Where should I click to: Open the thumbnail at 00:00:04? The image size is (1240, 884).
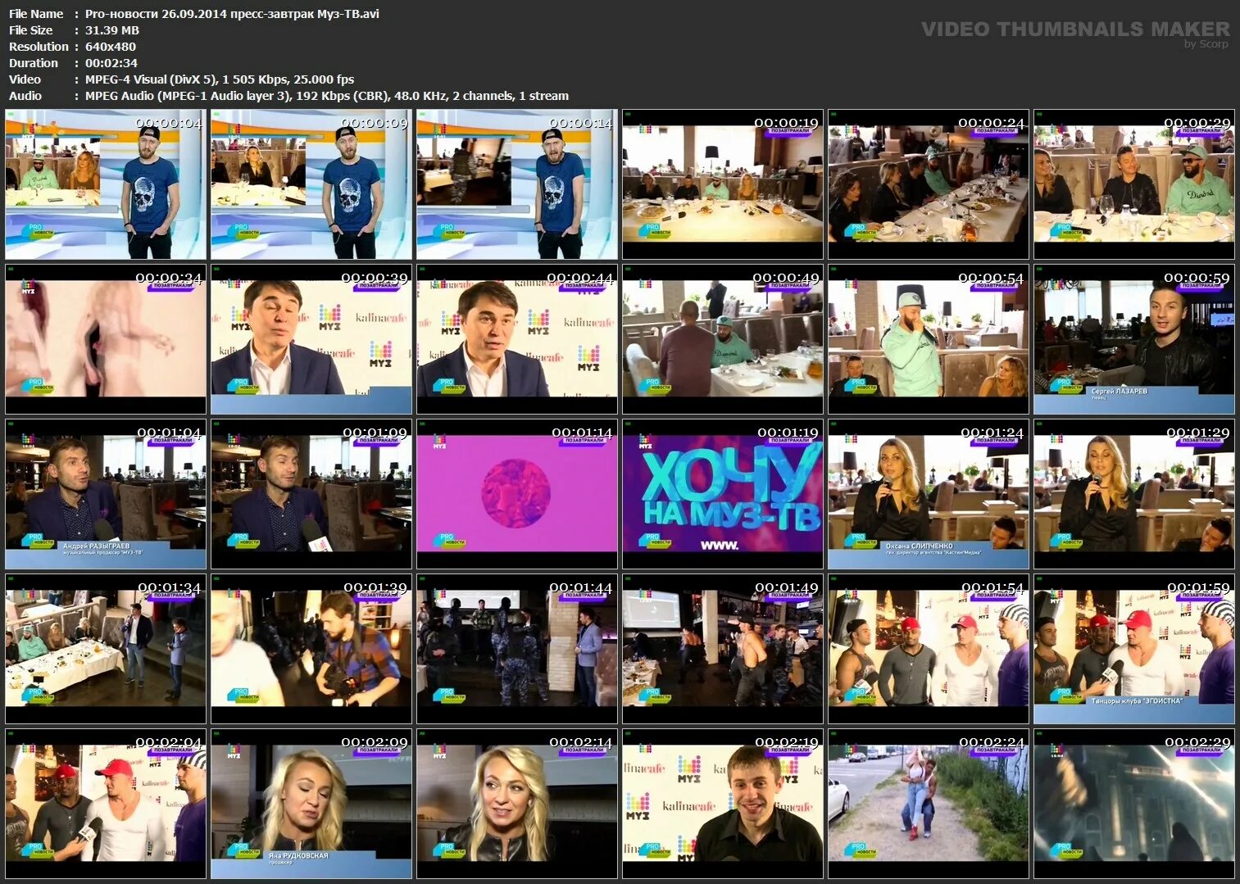click(x=106, y=184)
